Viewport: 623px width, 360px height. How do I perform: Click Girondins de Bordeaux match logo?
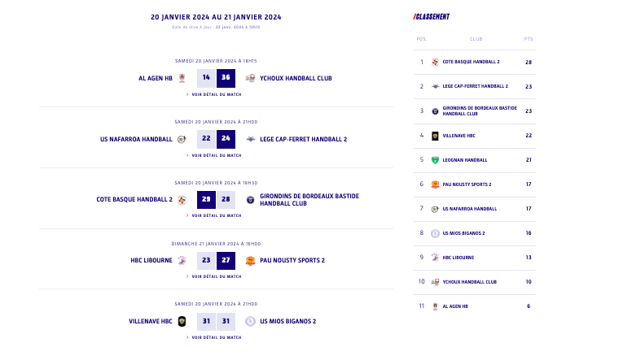(250, 200)
